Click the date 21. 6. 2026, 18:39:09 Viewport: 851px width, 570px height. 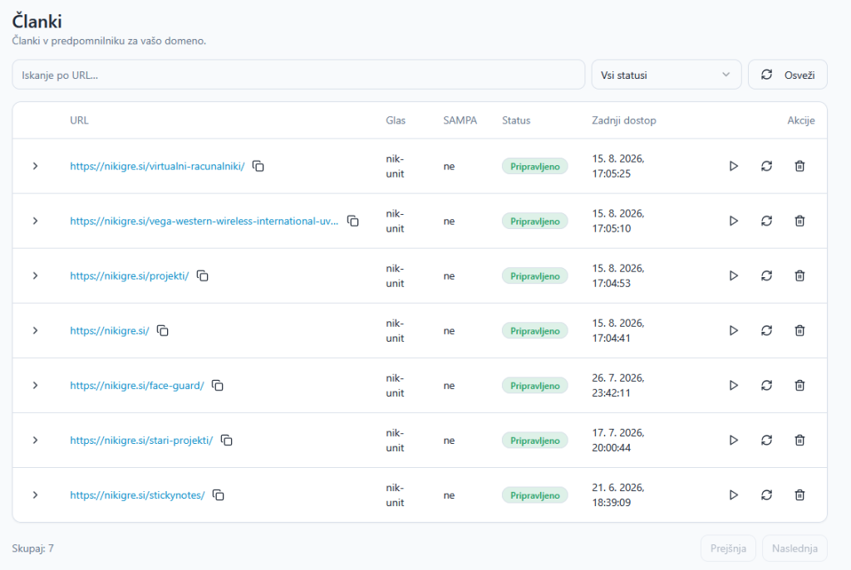(x=618, y=494)
